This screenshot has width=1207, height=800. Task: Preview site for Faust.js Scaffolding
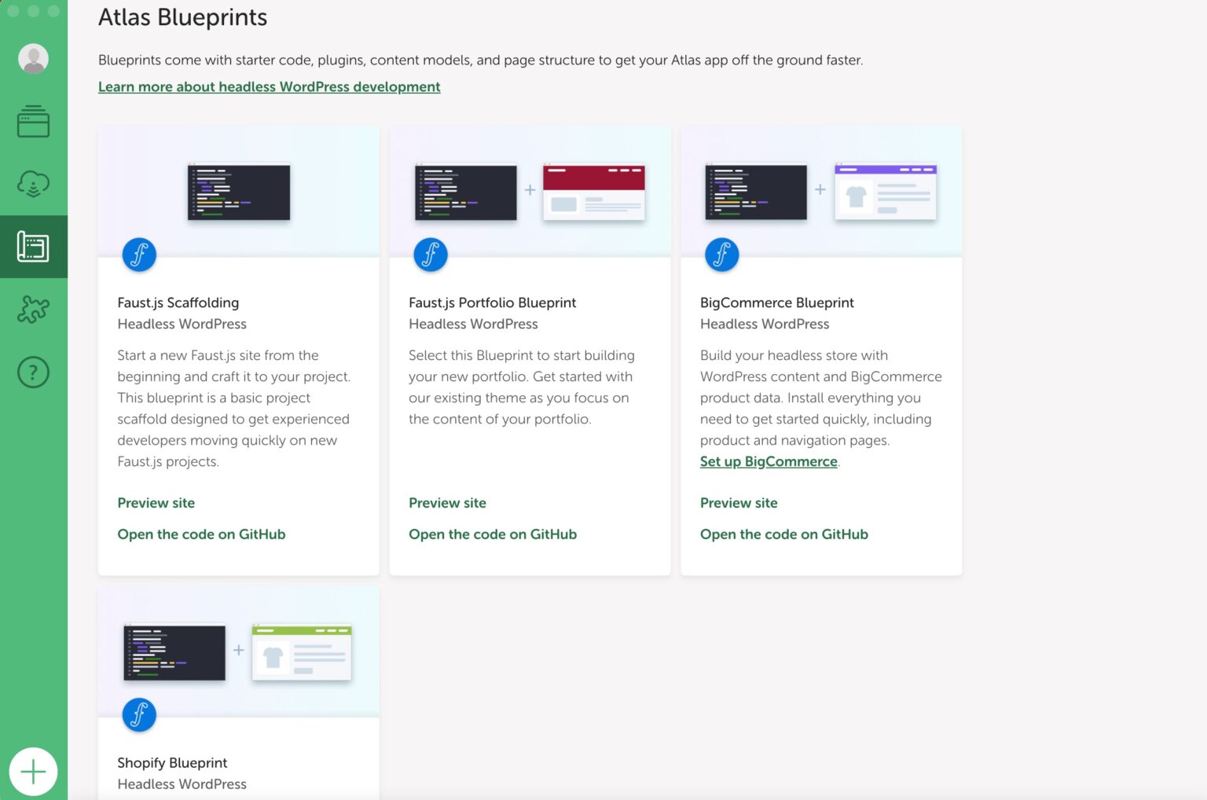click(156, 503)
